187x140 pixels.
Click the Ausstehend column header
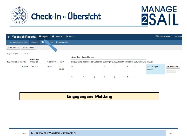[88, 62]
